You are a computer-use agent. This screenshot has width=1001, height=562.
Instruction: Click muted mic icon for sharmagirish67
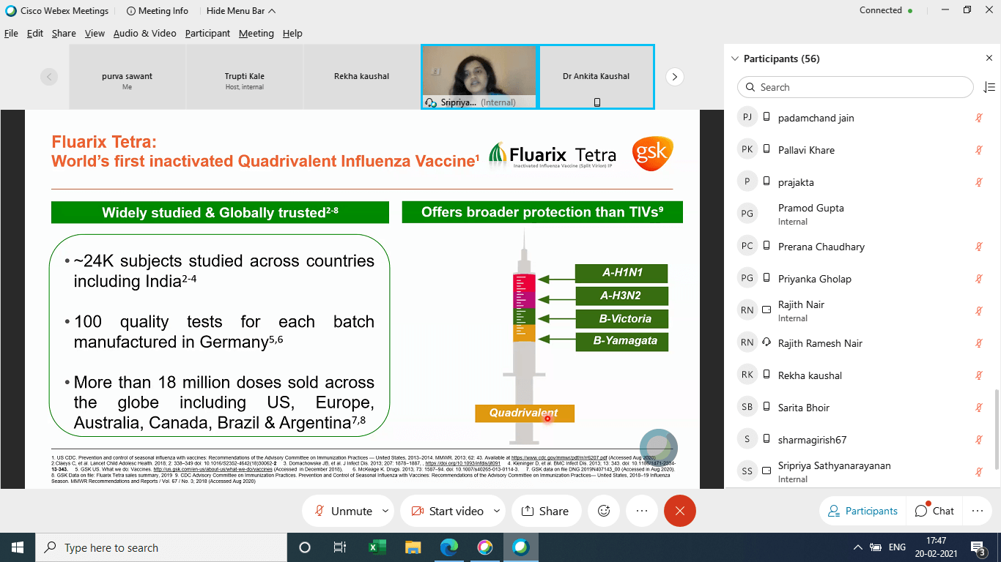tap(978, 440)
